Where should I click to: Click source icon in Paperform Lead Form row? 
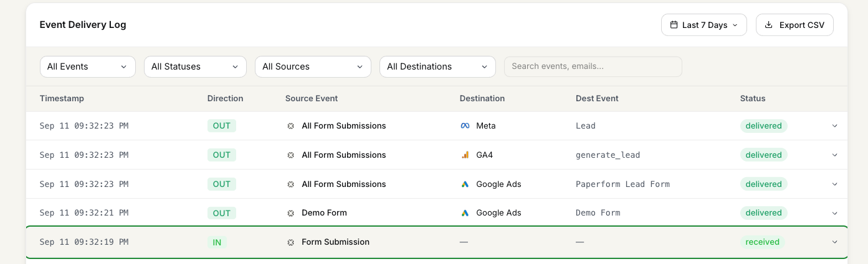290,184
